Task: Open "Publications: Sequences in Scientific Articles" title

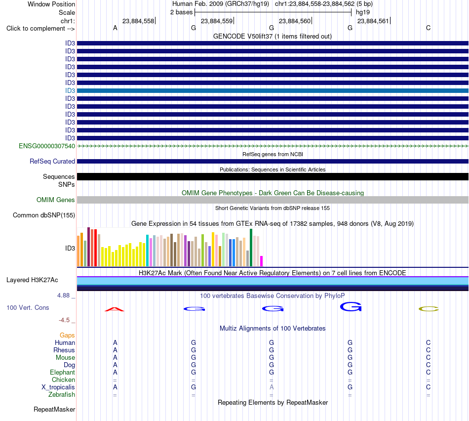Action: pos(273,169)
